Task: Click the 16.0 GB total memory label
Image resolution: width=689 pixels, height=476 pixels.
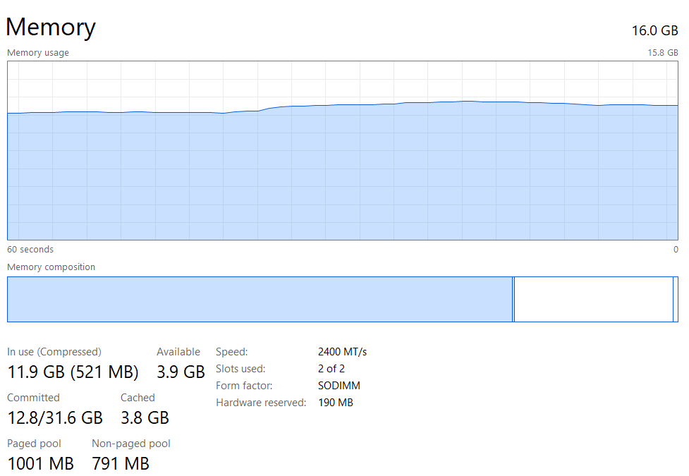Action: (x=654, y=30)
